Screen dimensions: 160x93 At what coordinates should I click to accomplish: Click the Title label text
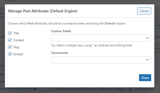(x=16, y=33)
